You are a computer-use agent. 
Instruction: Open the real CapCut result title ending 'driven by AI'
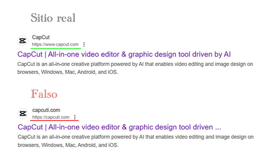[x=124, y=54]
